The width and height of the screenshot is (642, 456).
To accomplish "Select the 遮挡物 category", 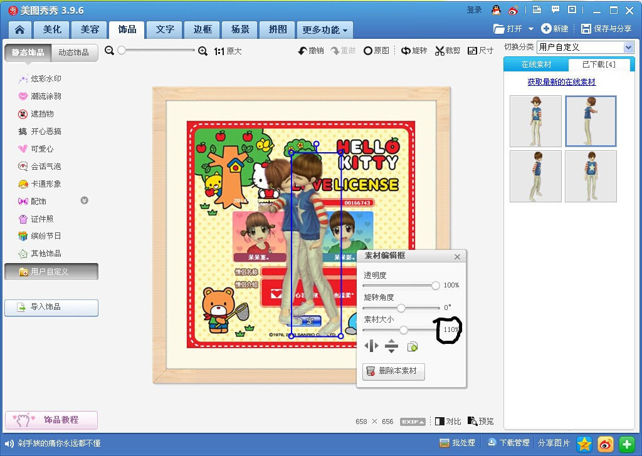I will pos(36,114).
